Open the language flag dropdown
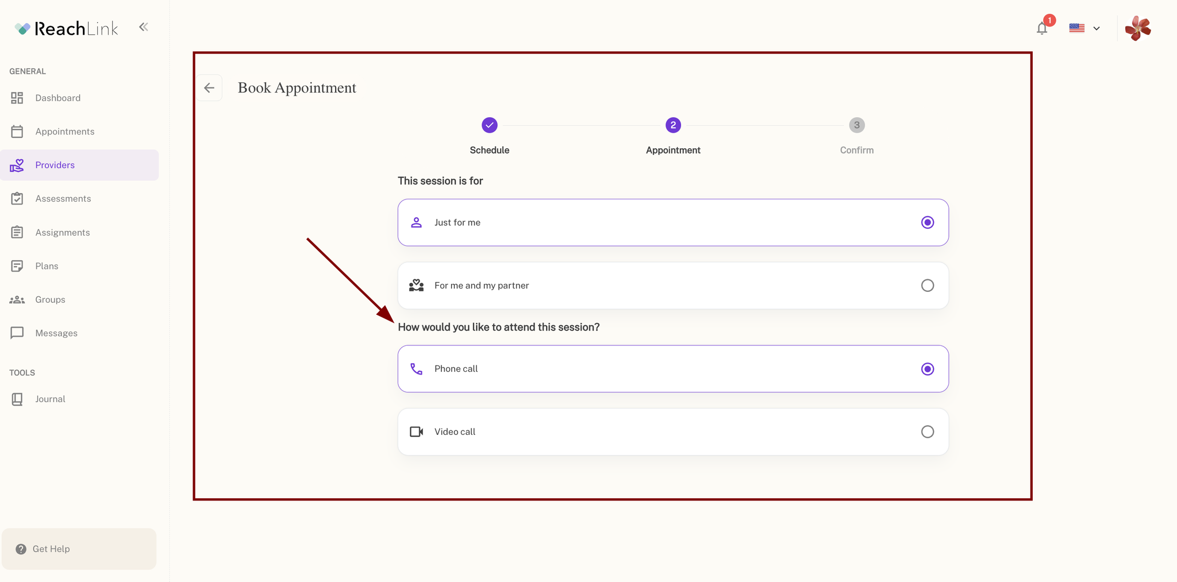The width and height of the screenshot is (1177, 582). (x=1084, y=28)
